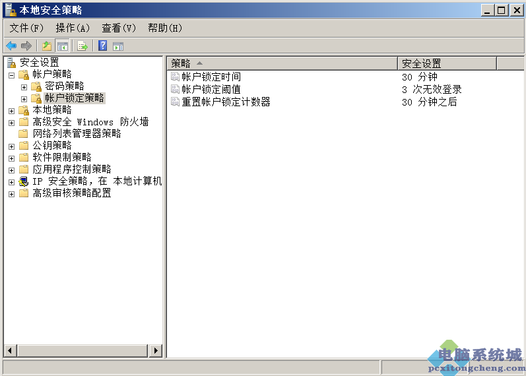The width and height of the screenshot is (526, 376).
Task: Select 安全设置 root tree item
Action: coord(39,63)
